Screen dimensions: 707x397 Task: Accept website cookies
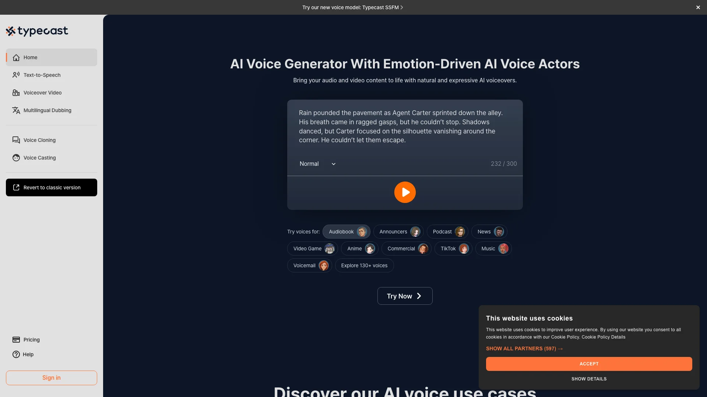click(x=589, y=364)
